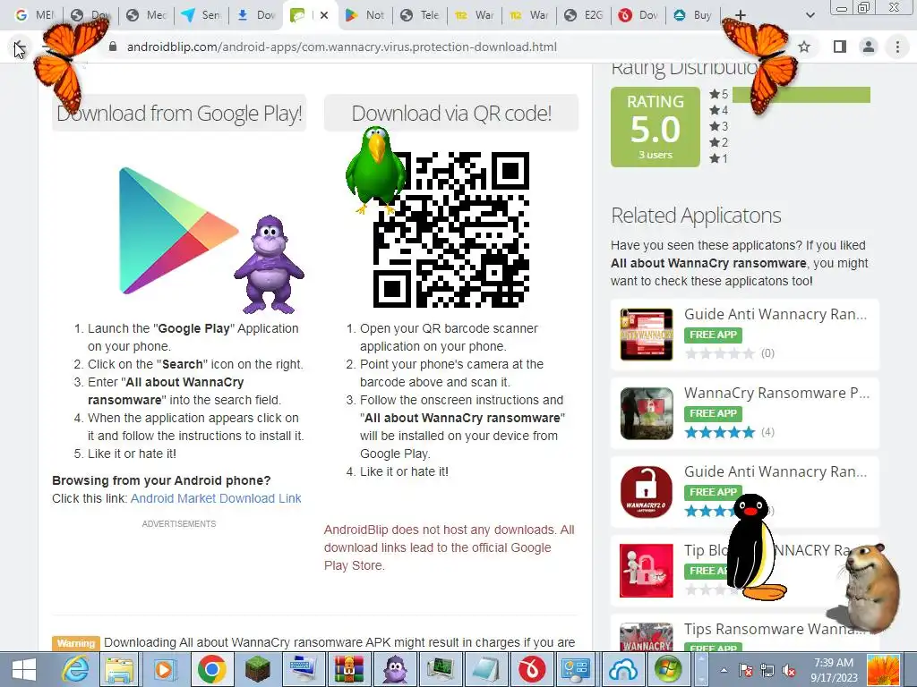
Task: Open the first 'Guide Anti Wannacry Ran...' app rated (0)
Action: [776, 314]
